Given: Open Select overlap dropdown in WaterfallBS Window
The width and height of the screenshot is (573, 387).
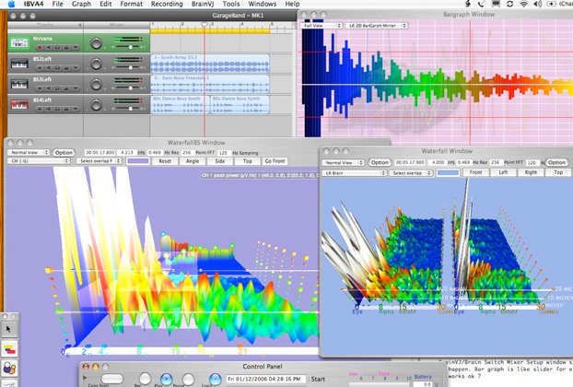Looking at the screenshot, I should click(99, 161).
